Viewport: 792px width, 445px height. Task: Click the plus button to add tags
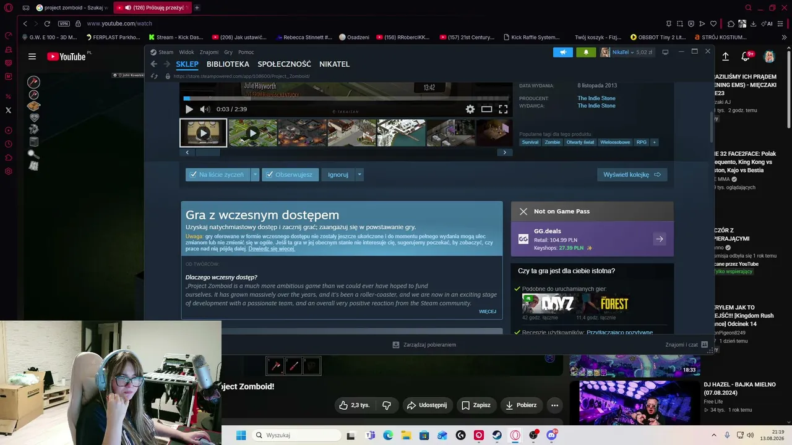[x=654, y=142]
